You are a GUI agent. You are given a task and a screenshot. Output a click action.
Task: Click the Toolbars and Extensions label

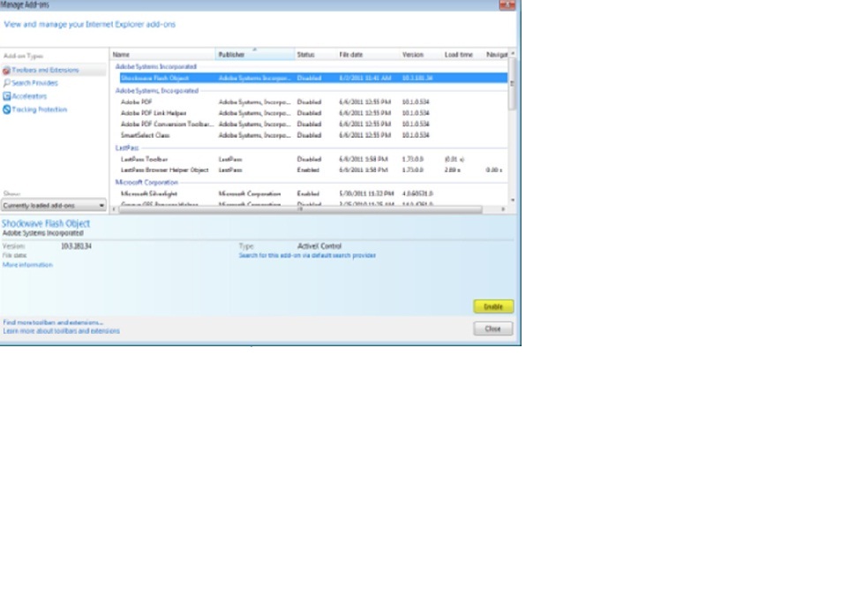tap(45, 71)
